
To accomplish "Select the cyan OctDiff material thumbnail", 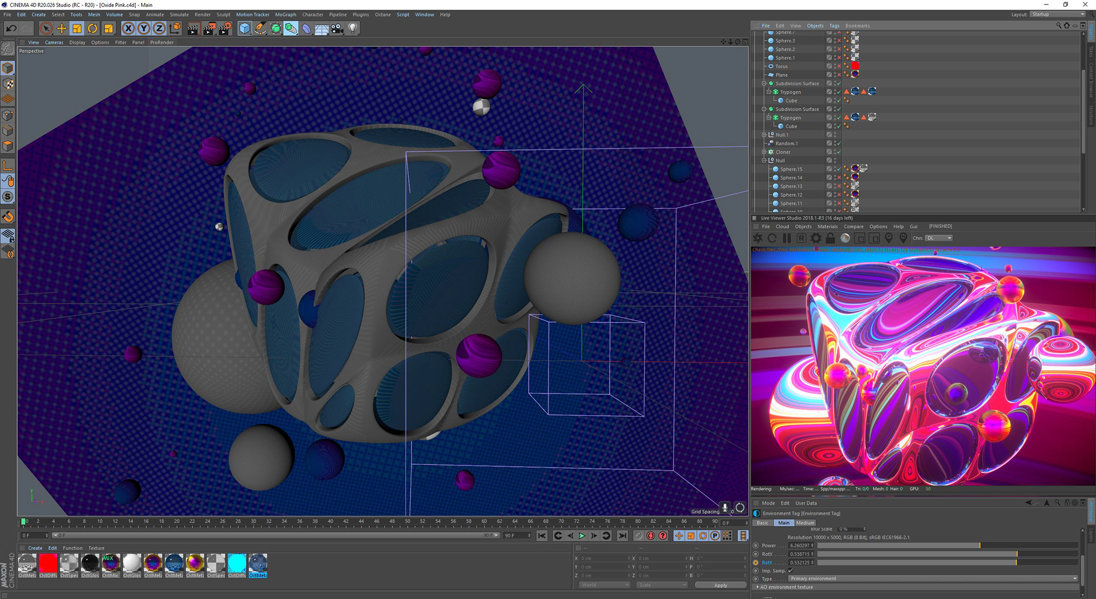I will click(237, 563).
